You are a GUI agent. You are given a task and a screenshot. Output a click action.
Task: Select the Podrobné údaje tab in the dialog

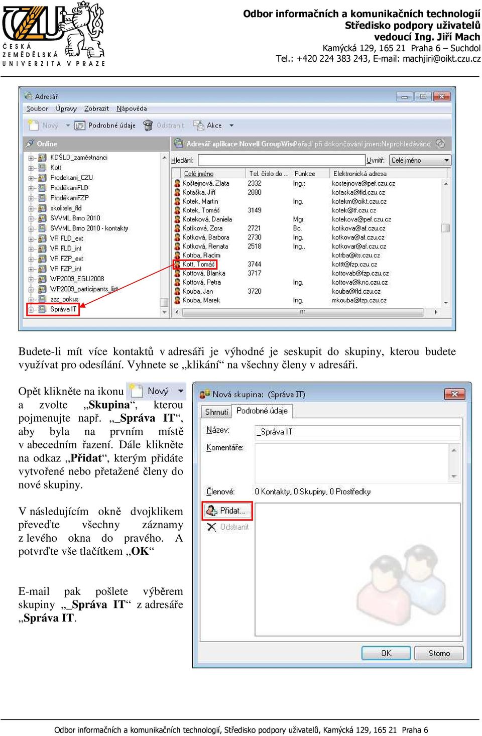262,411
